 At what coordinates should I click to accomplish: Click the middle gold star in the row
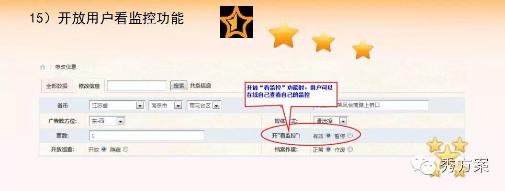(x=323, y=42)
